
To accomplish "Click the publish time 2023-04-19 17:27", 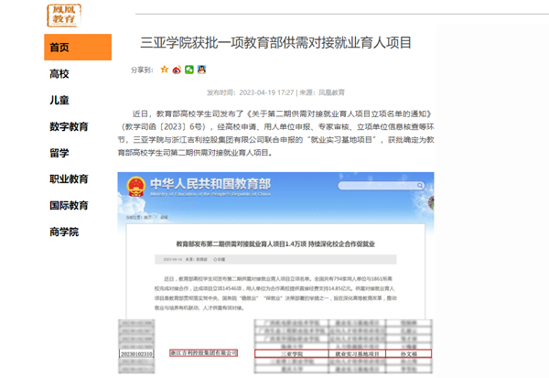I will click(x=266, y=92).
